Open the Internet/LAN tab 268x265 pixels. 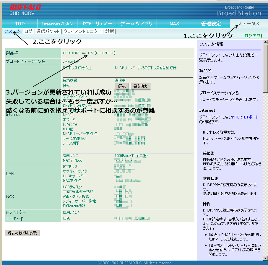pyautogui.click(x=57, y=24)
